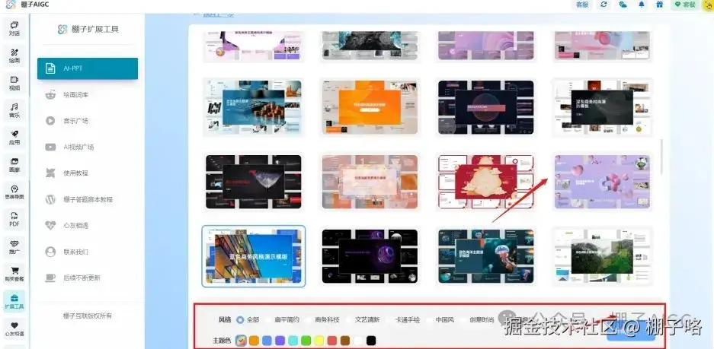
Task: Open the 思维导图 mind map icon
Action: coord(14,192)
